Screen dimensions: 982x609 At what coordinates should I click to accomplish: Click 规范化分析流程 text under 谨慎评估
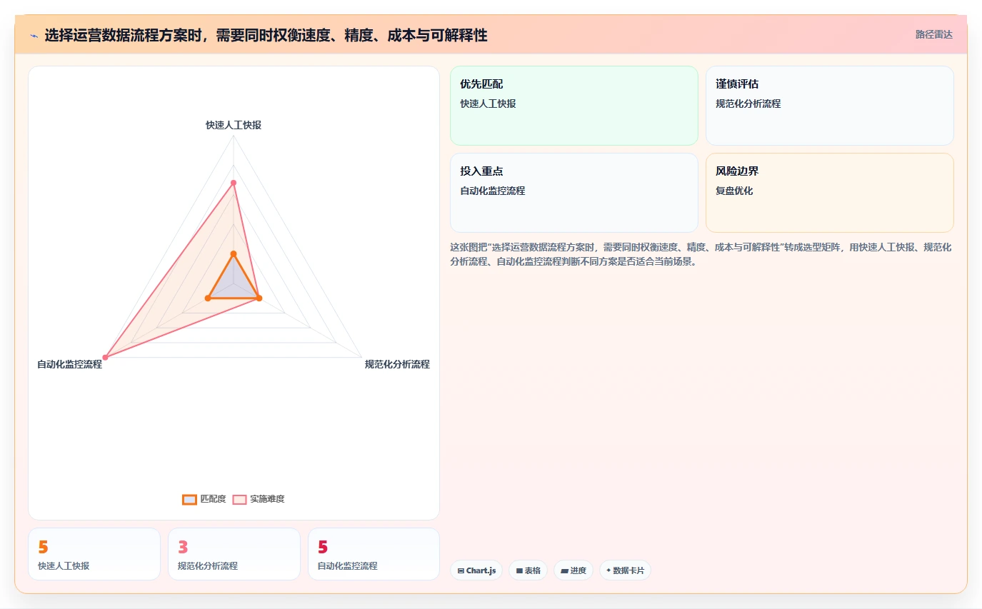pos(748,104)
